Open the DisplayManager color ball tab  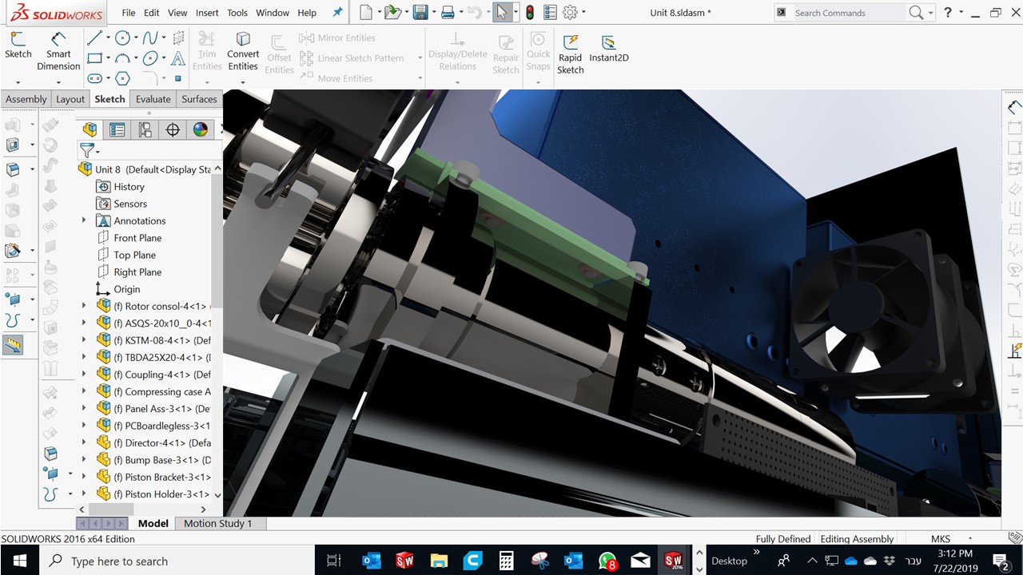click(201, 130)
